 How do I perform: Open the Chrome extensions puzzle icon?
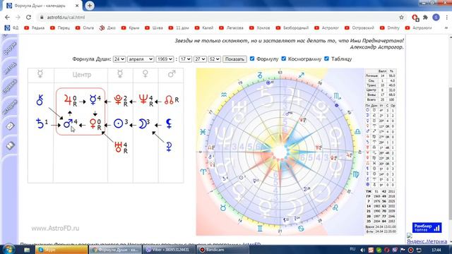click(x=425, y=17)
